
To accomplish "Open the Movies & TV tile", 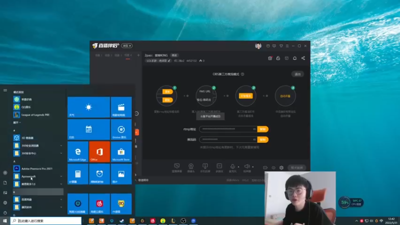I will click(x=121, y=107).
